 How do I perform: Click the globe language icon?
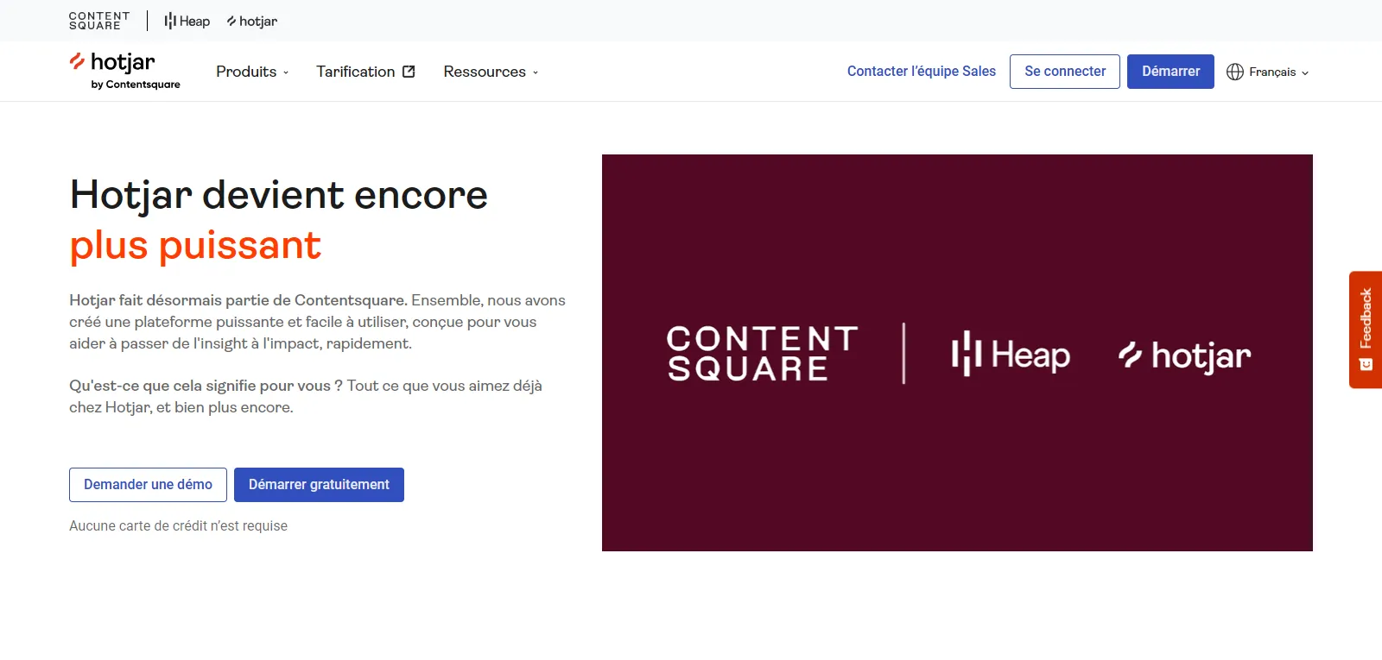pyautogui.click(x=1235, y=72)
